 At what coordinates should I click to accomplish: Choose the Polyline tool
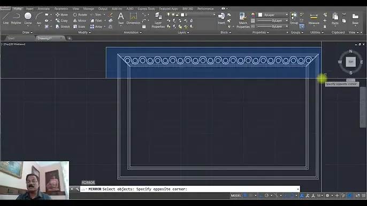pos(16,19)
